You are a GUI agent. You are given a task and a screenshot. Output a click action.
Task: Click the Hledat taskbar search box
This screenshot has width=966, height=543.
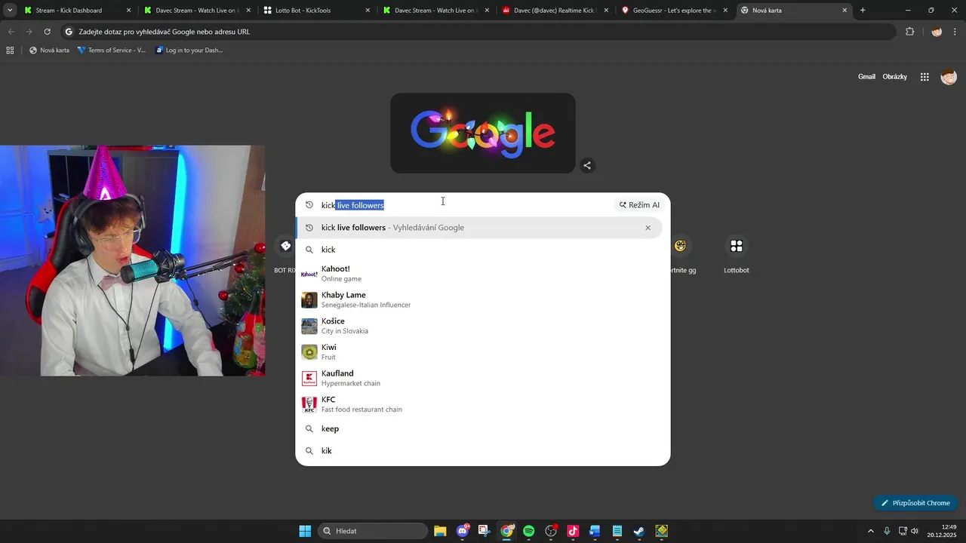[373, 531]
